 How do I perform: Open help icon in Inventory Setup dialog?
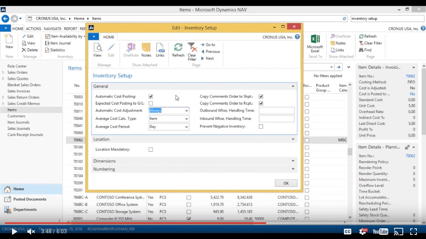tap(297, 37)
